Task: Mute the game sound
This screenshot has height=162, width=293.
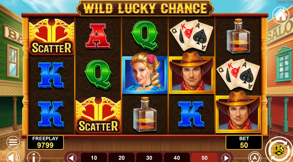Action: [x=13, y=158]
